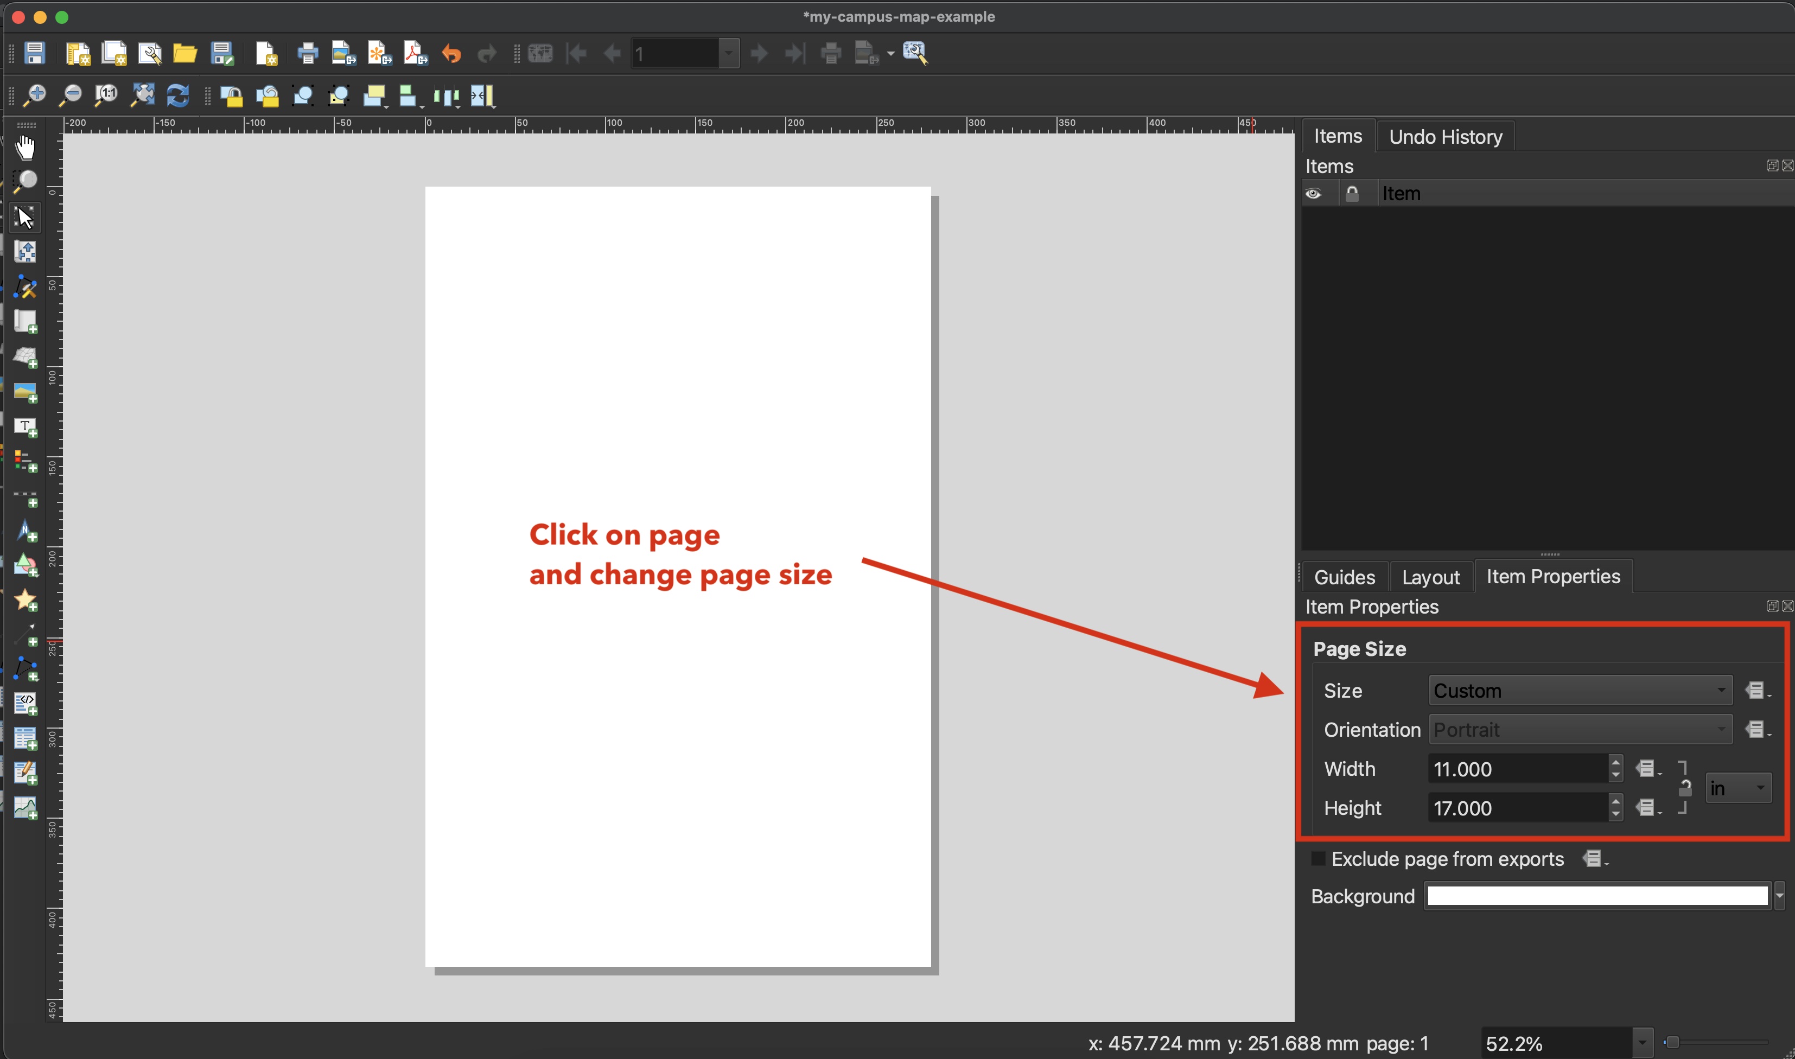Click the zoom slider in status bar
Image resolution: width=1795 pixels, height=1059 pixels.
coord(1716,1043)
